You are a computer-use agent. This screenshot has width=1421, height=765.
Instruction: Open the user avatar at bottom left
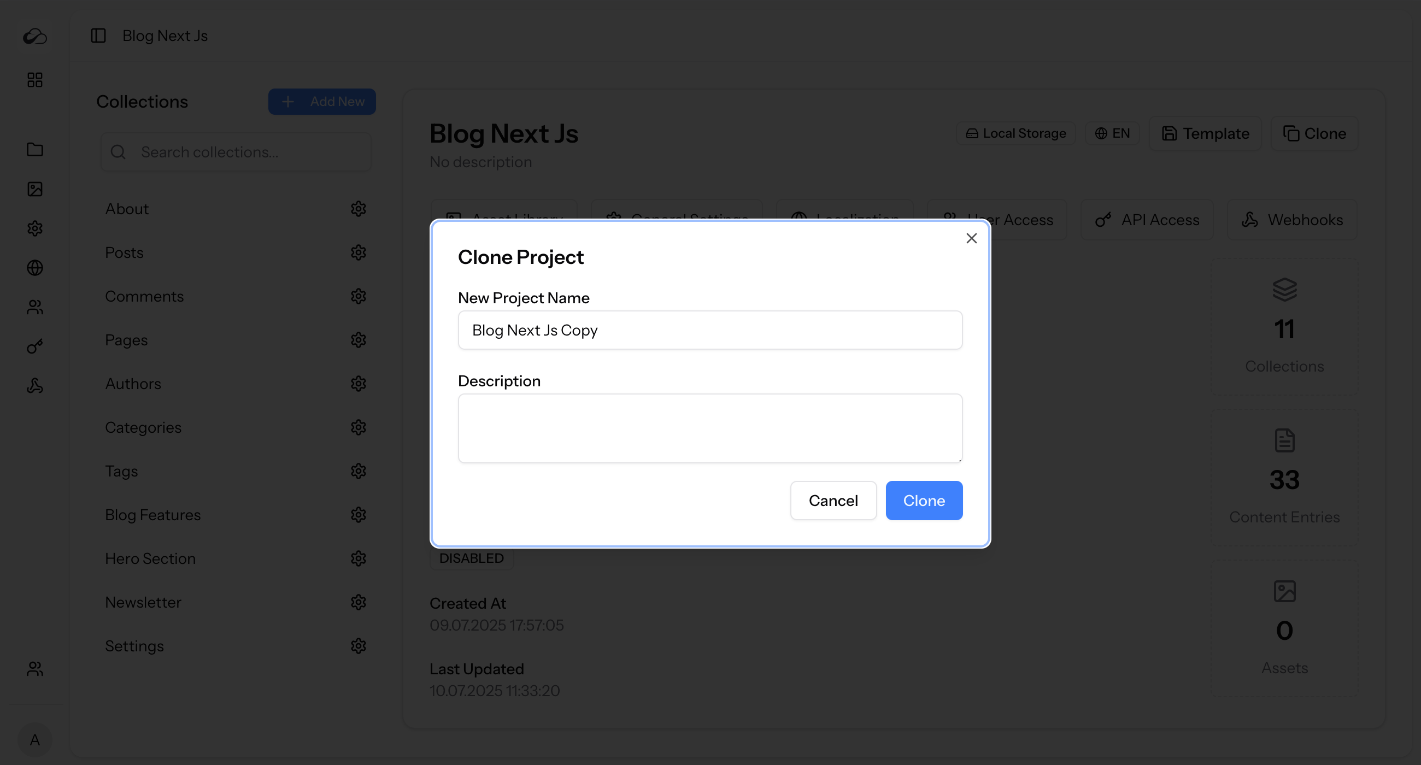35,740
